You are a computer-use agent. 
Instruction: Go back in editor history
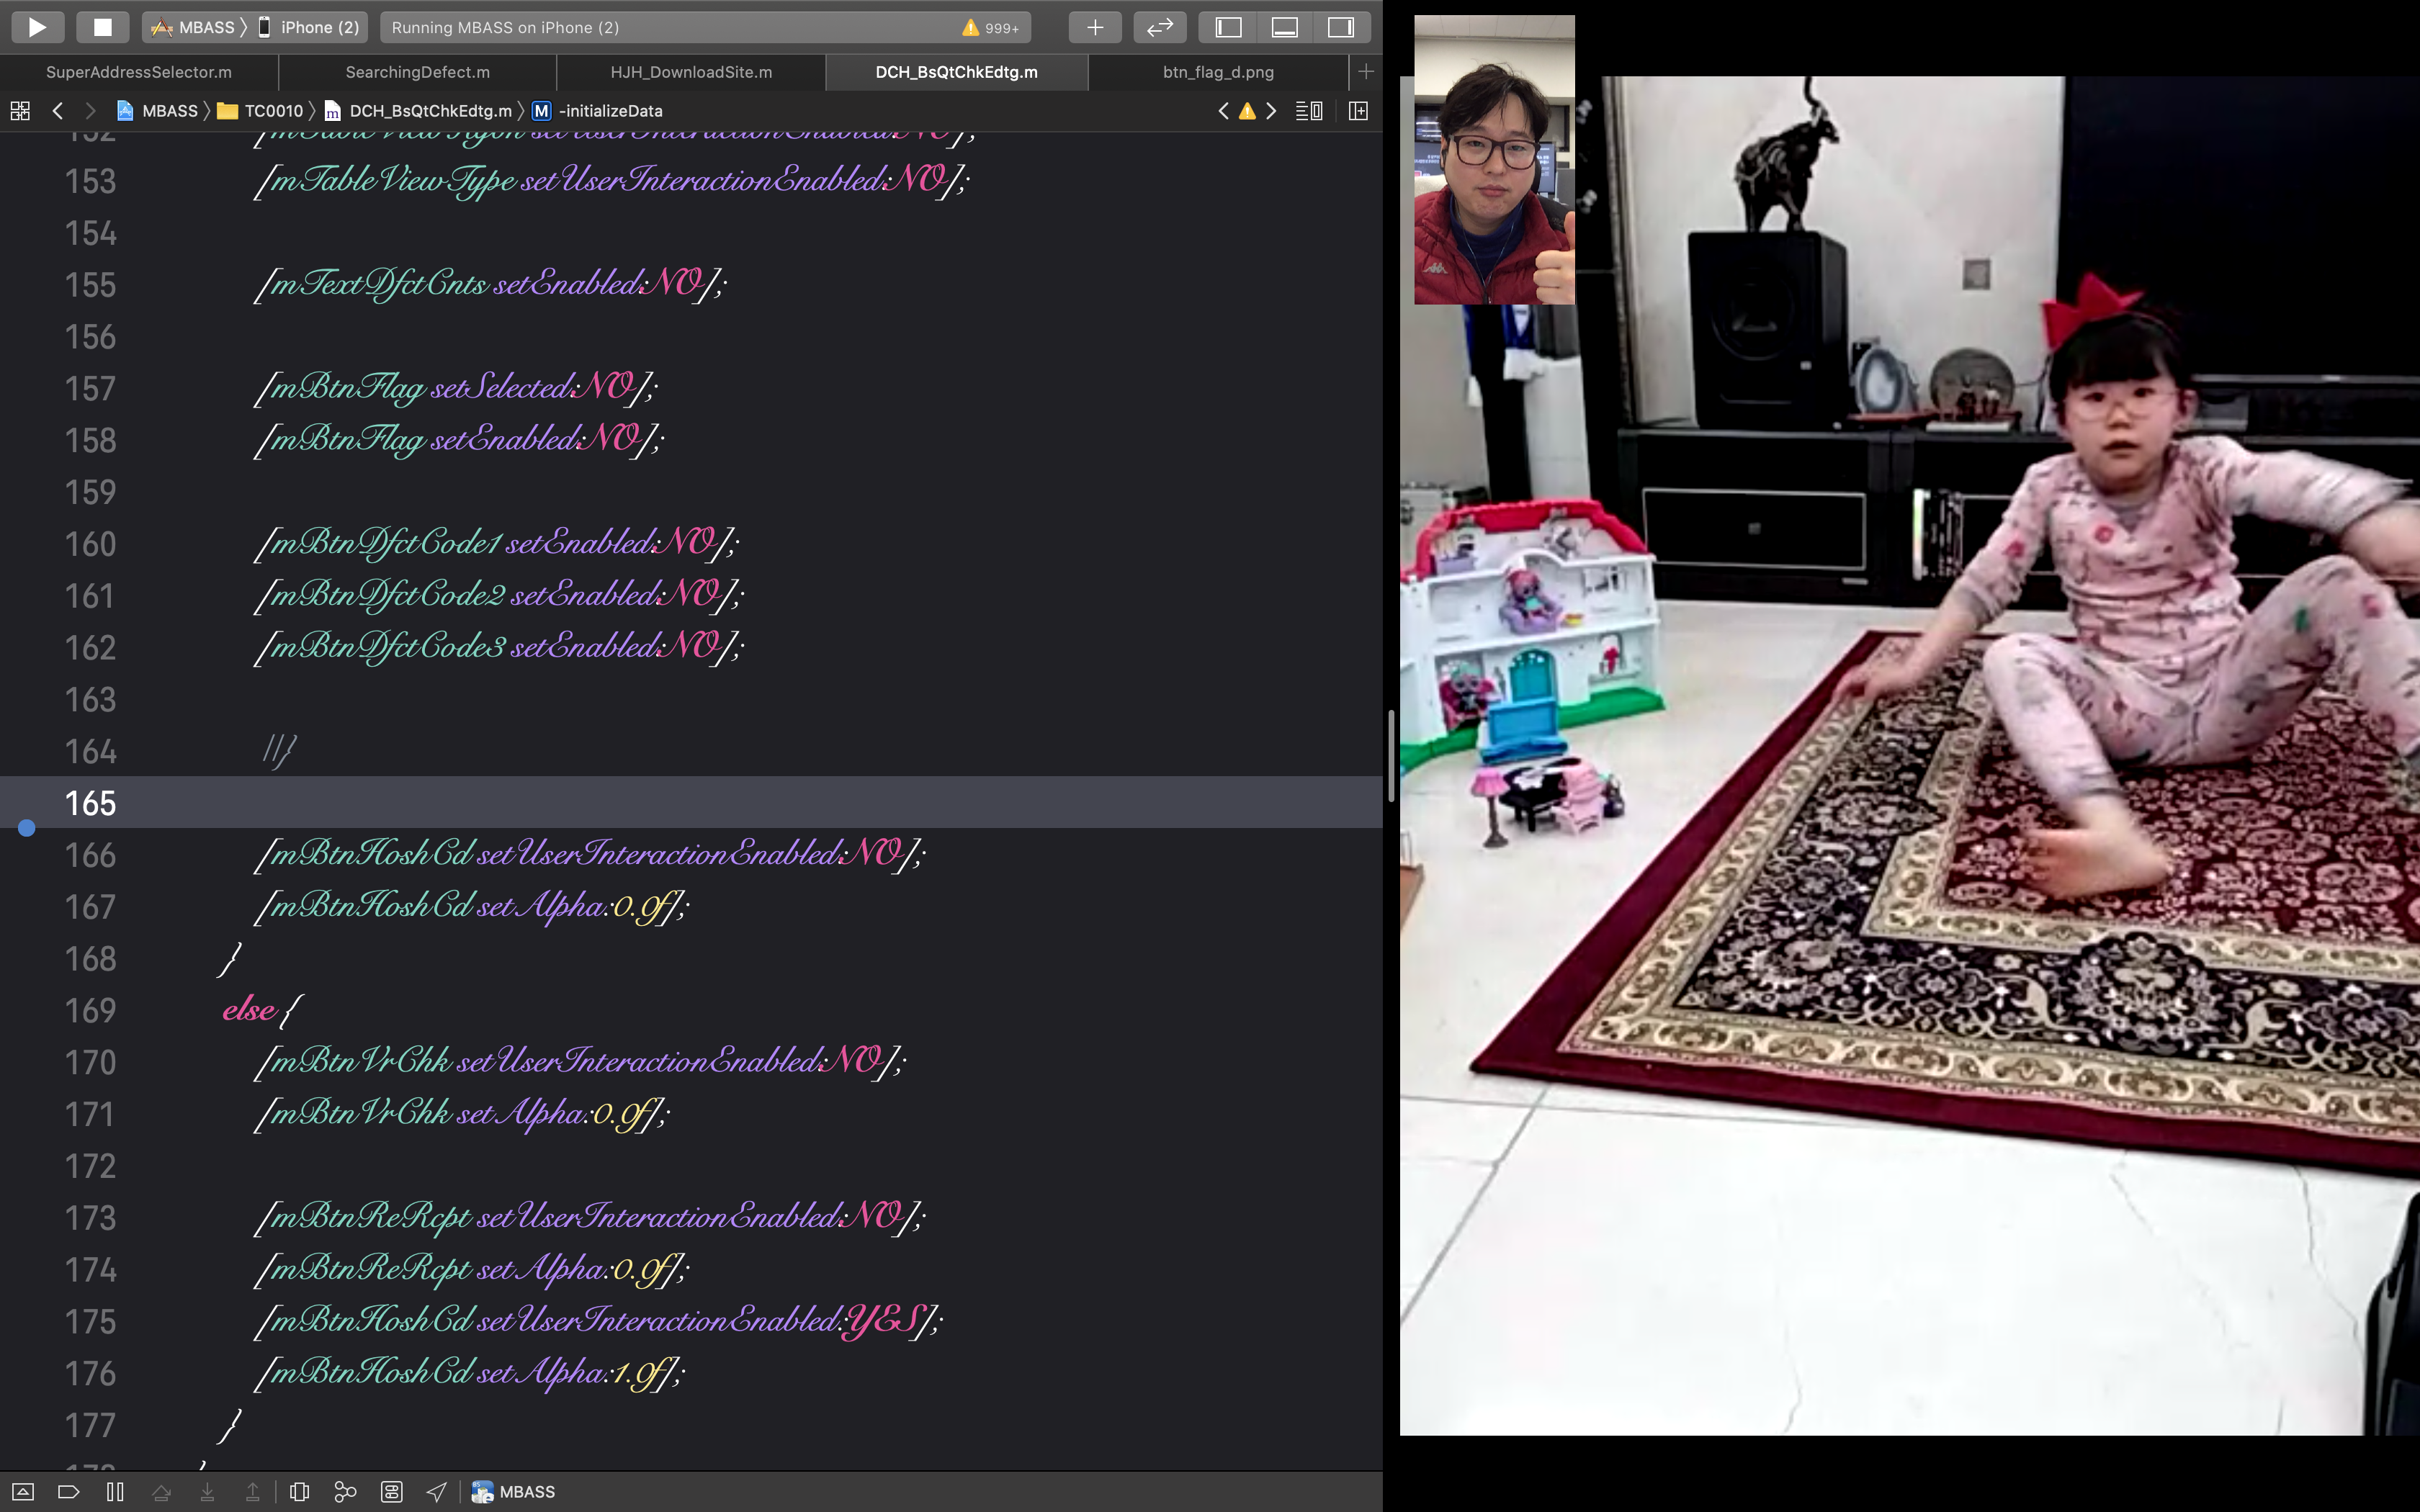[x=58, y=111]
